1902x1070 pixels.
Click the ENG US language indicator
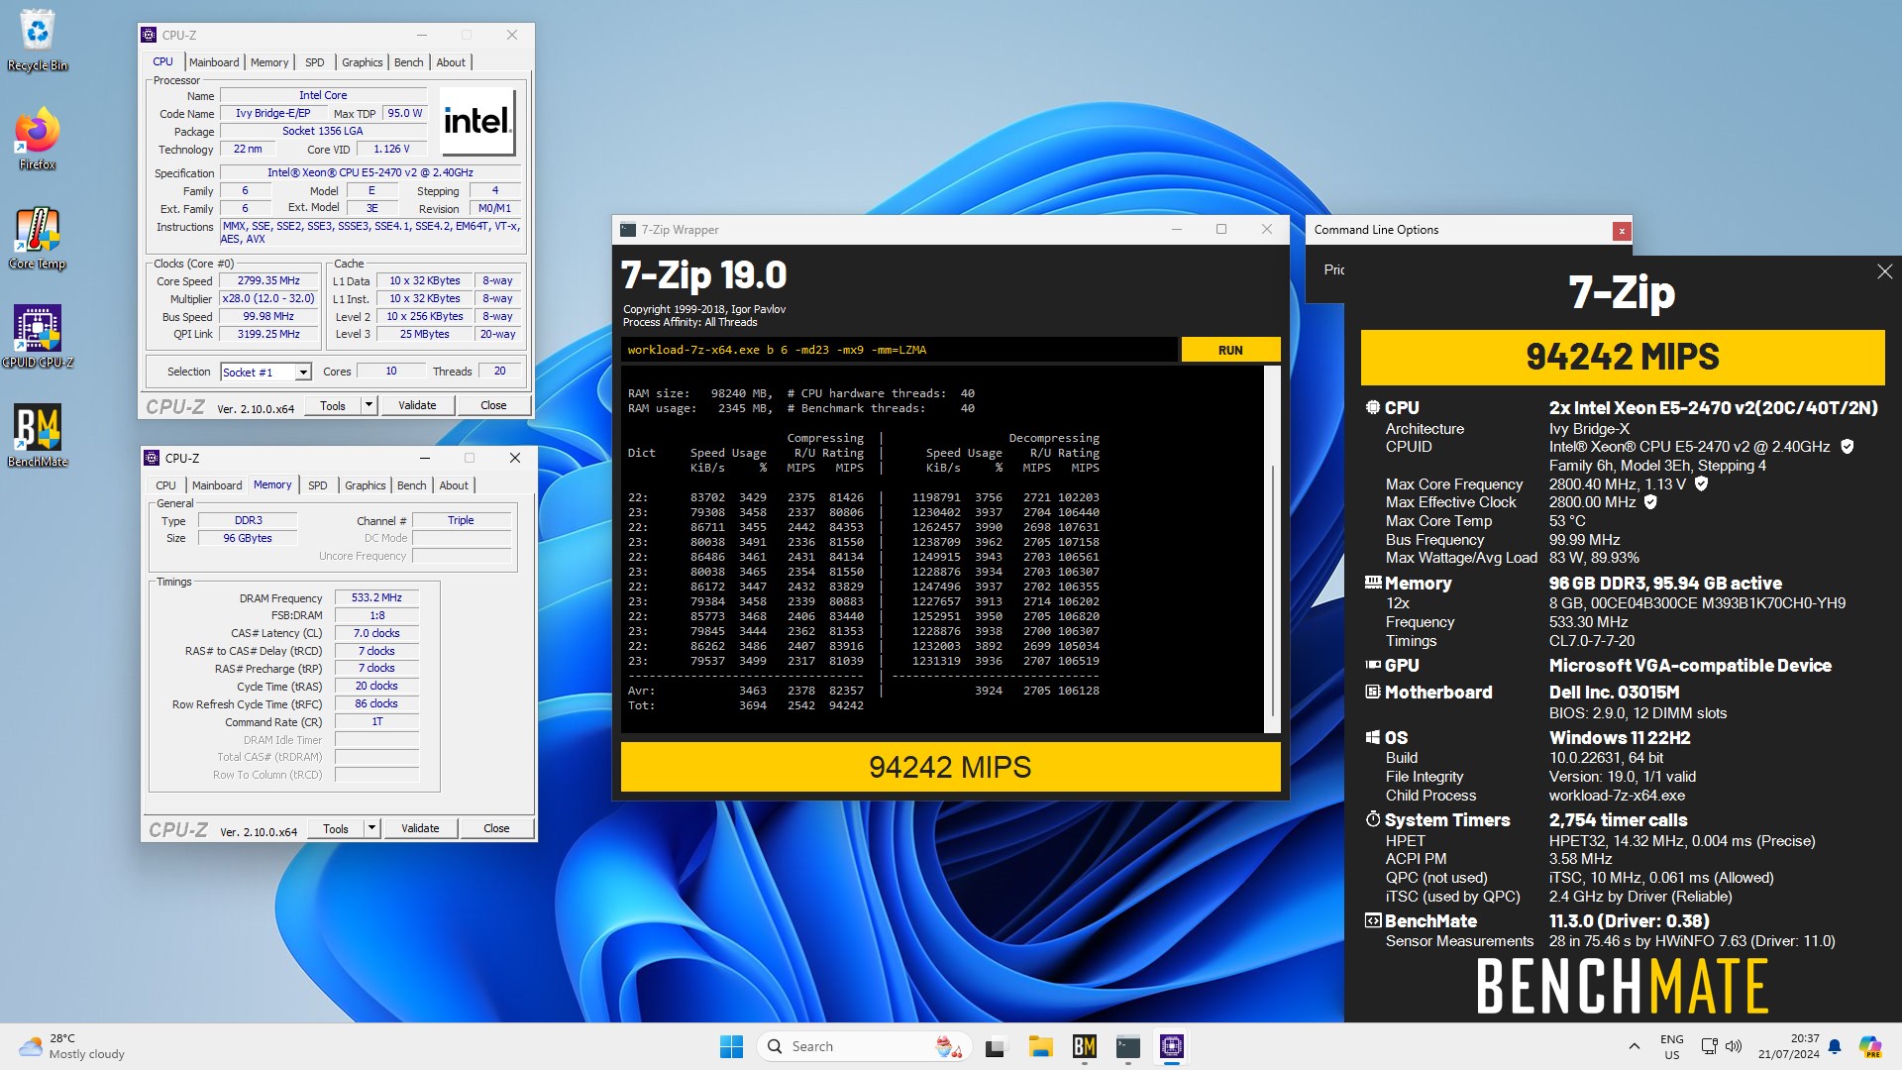[x=1671, y=1046]
